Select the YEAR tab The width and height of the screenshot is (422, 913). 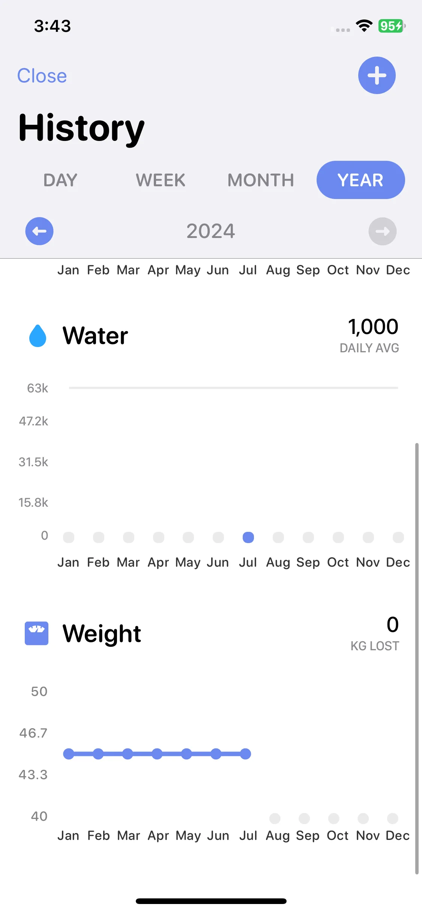click(360, 180)
